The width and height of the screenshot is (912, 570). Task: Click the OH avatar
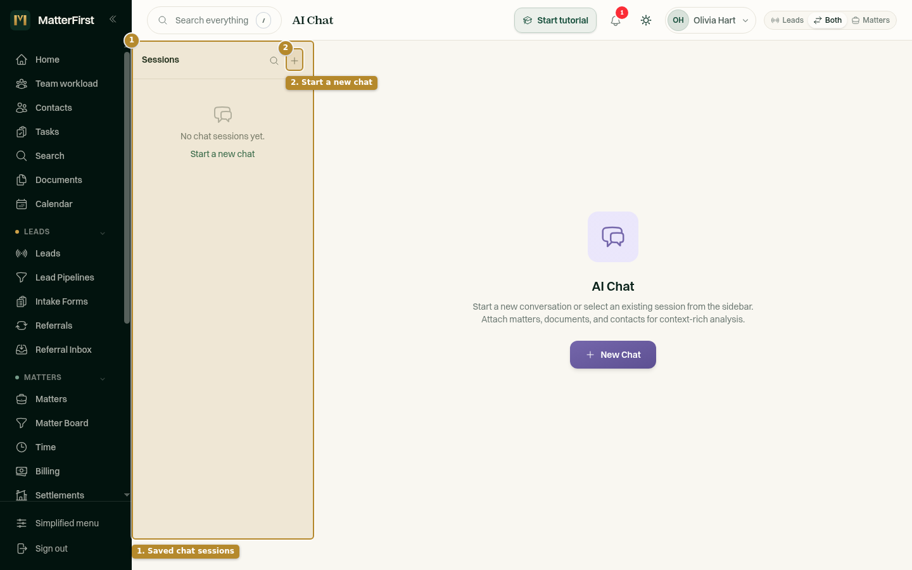coord(678,20)
